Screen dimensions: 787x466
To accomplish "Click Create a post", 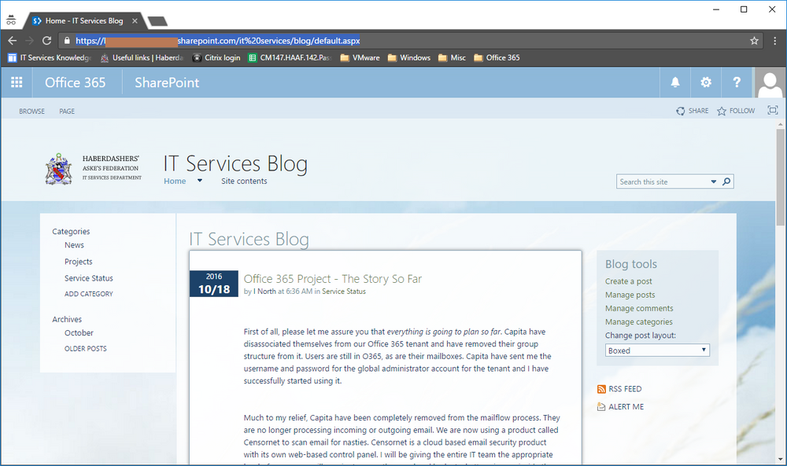I will point(628,281).
